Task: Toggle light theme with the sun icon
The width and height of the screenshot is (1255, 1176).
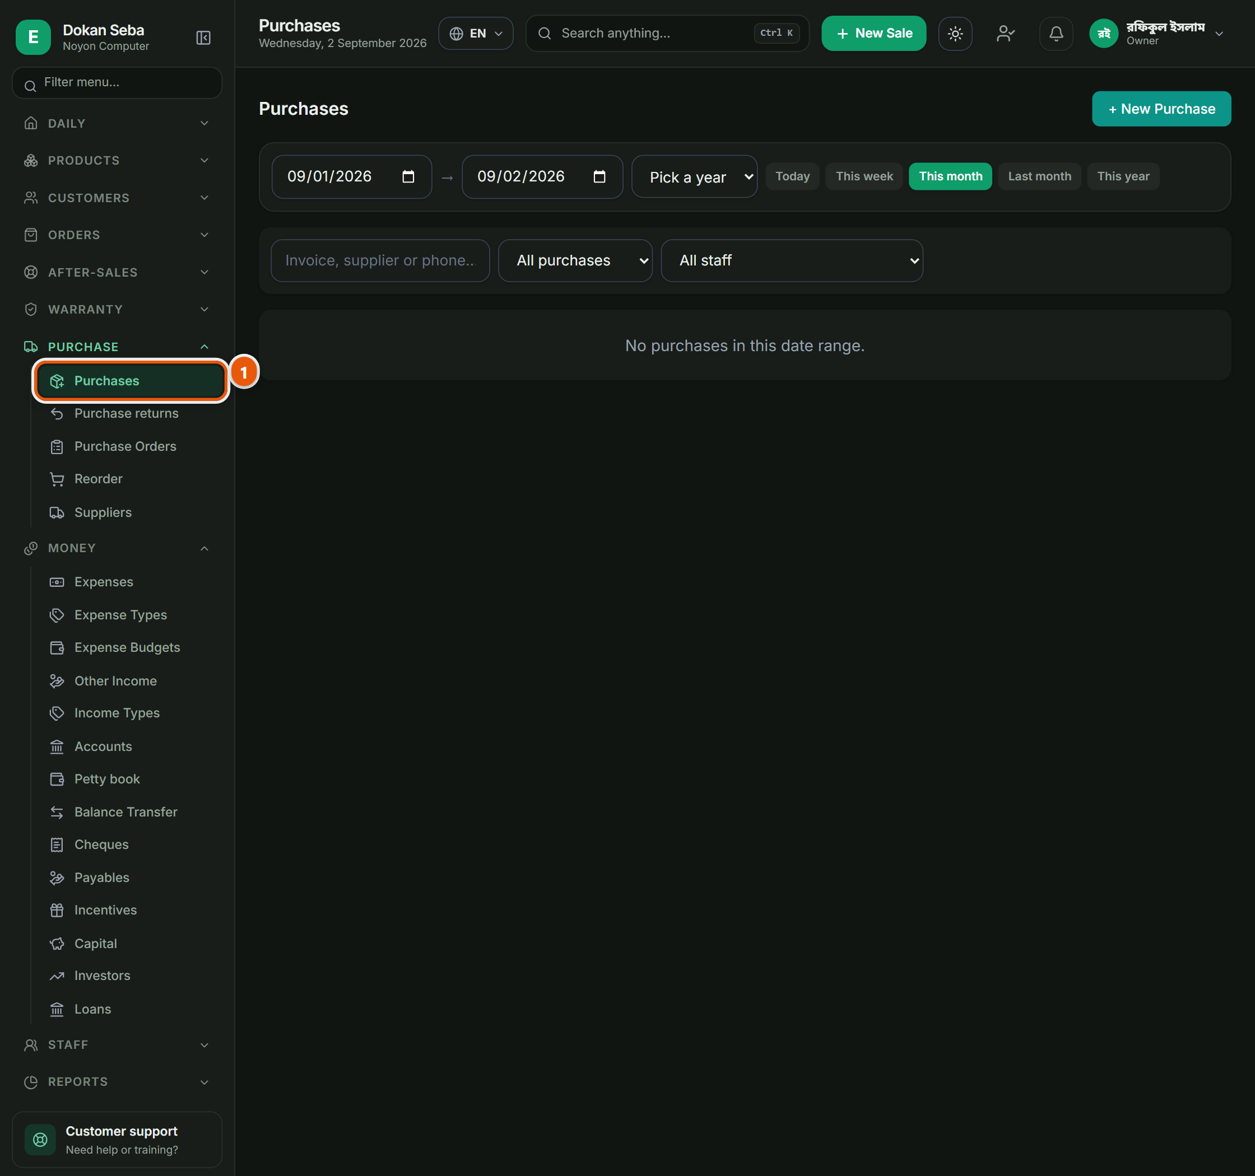Action: click(955, 34)
